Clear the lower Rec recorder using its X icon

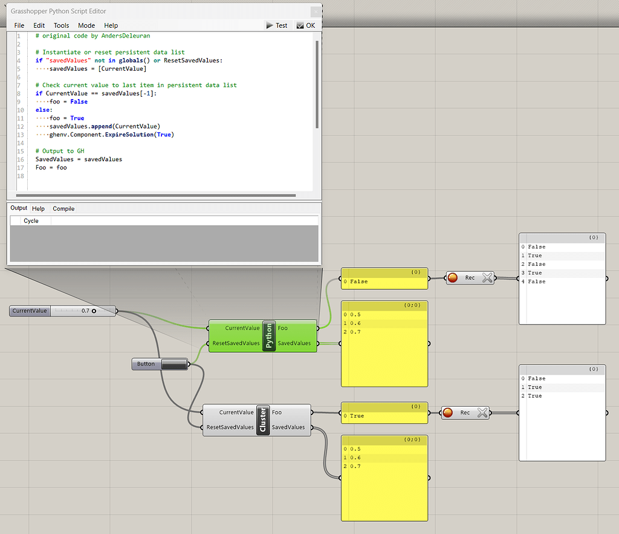tap(482, 413)
